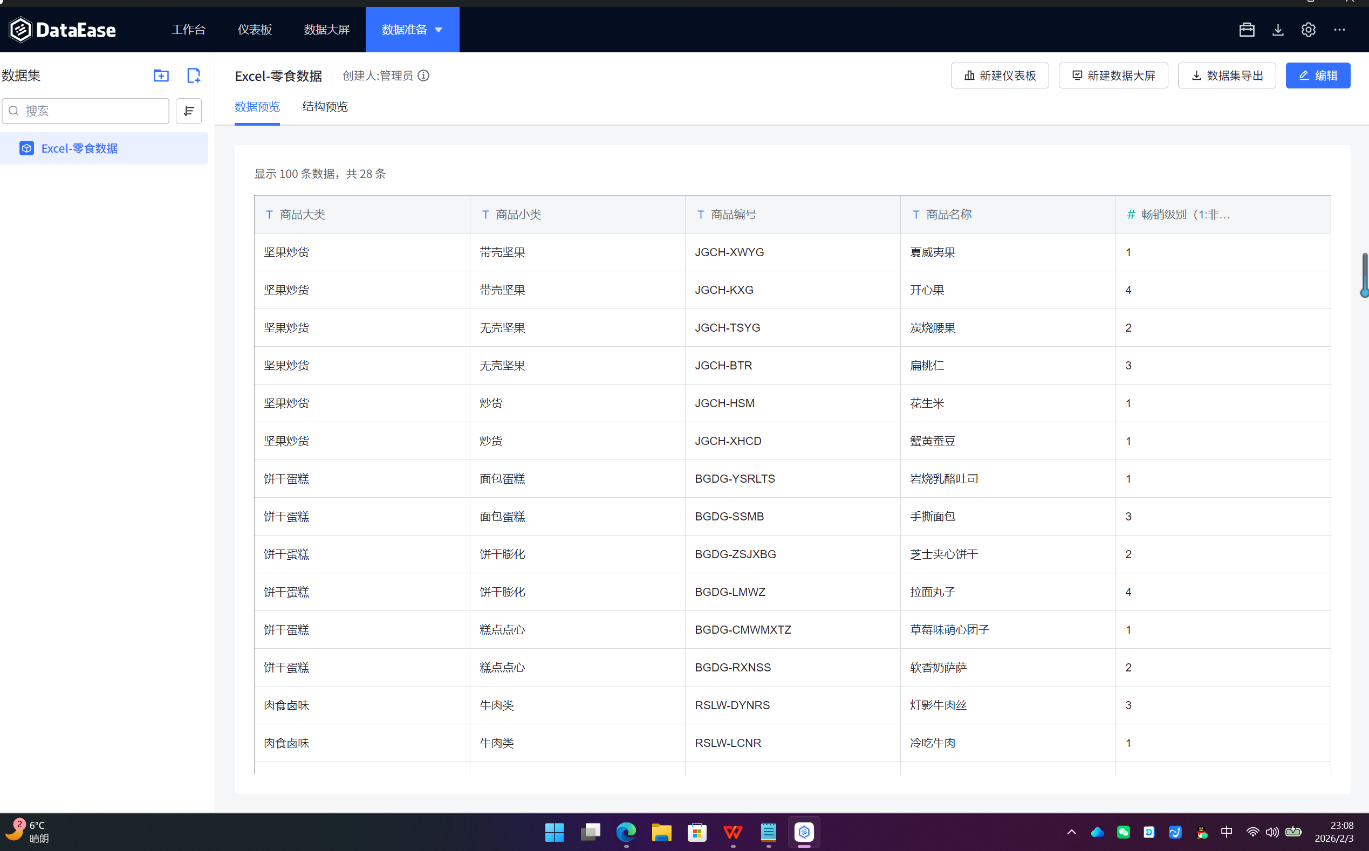The width and height of the screenshot is (1369, 851).
Task: Go to the 数据大屏 menu
Action: [326, 30]
